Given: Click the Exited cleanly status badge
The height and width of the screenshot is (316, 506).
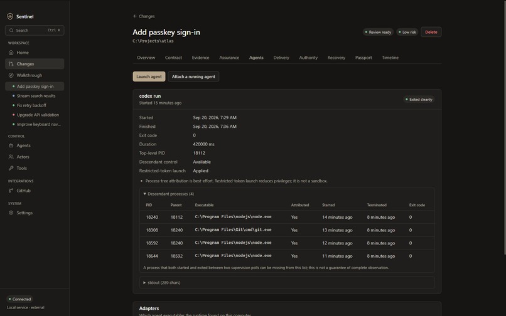Looking at the screenshot, I should click(419, 99).
